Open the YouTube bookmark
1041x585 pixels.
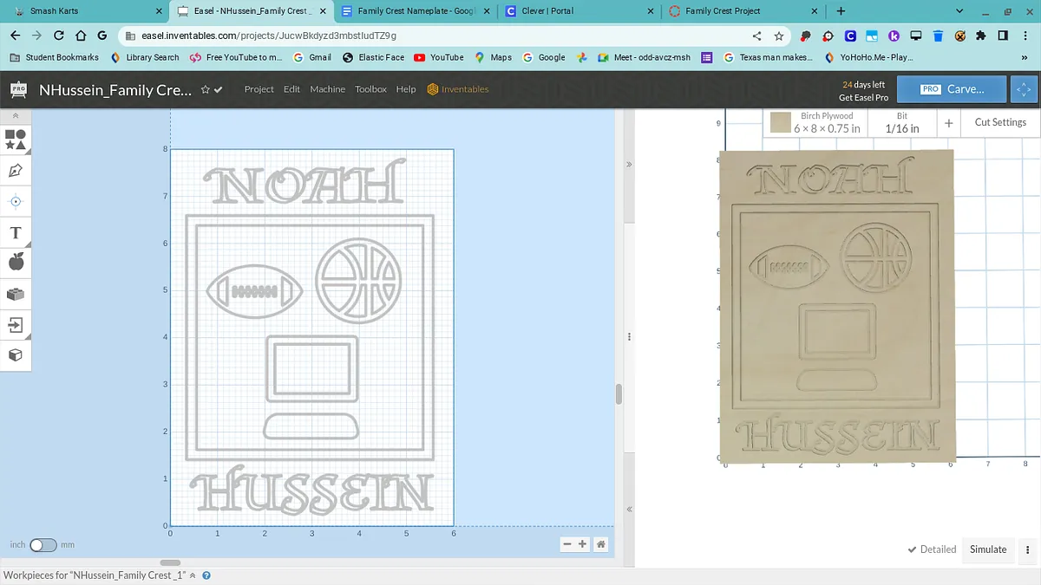click(x=439, y=57)
